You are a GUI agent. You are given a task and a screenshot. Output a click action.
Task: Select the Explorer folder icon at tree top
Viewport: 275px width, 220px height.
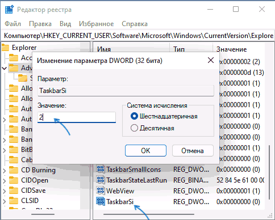click(6, 48)
